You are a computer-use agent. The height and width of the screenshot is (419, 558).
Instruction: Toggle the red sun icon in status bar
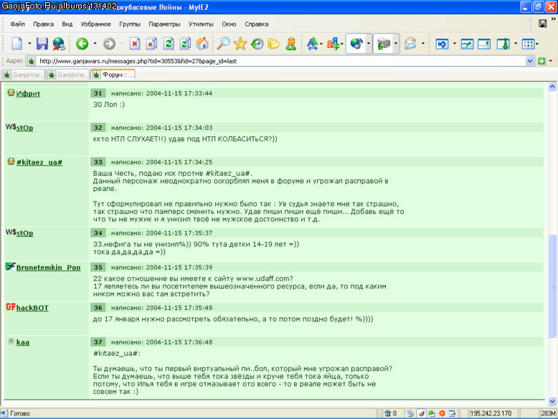tap(442, 413)
